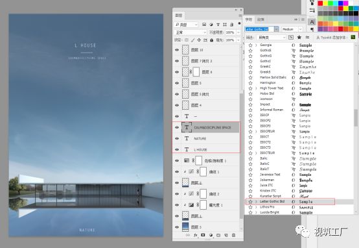Open the Character panel flyout menu
The height and width of the screenshot is (248, 359).
point(303,19)
